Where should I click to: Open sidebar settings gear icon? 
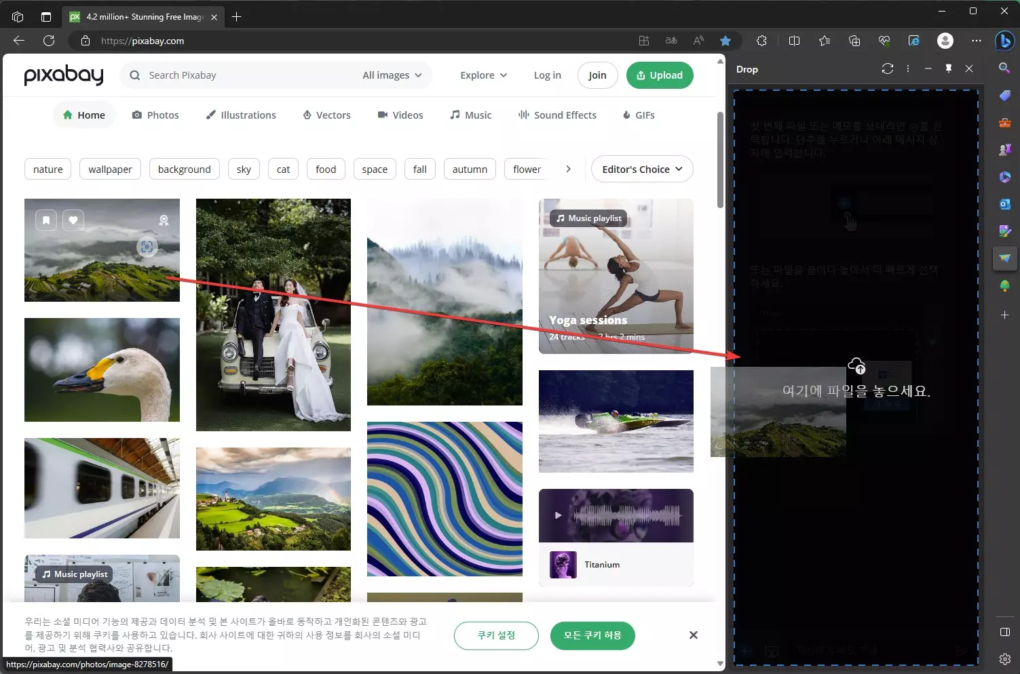coord(1005,659)
